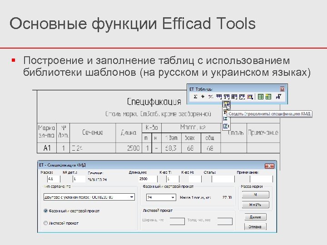Viewport: 327px width, 245px height.
Task: Click the 27.00 mass per metre value
Action: [x=227, y=197]
